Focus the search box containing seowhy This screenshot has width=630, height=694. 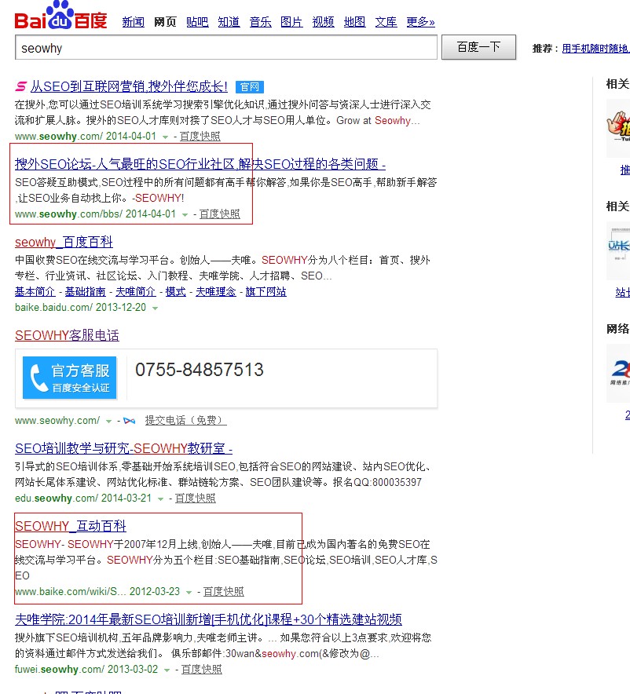(225, 48)
